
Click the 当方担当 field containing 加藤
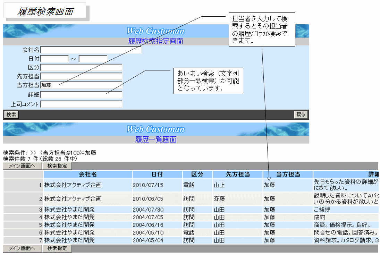pyautogui.click(x=81, y=85)
